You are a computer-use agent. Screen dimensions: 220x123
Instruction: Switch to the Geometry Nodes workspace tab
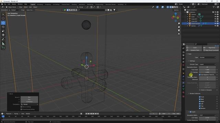[x=110, y=4]
